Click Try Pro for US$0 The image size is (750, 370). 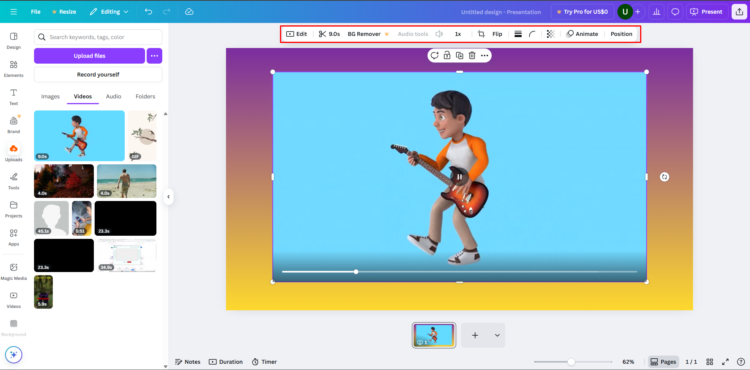(x=583, y=12)
